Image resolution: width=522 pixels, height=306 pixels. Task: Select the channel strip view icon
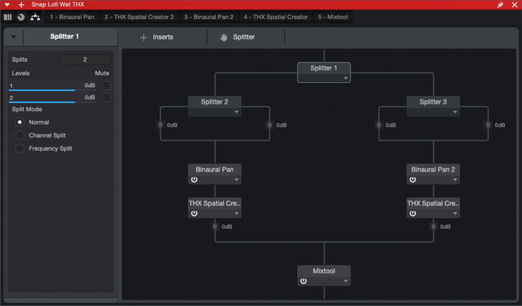8,17
